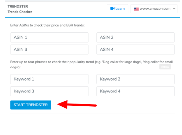The width and height of the screenshot is (182, 135).
Task: Focus the Keyword 1 input field
Action: (49, 79)
